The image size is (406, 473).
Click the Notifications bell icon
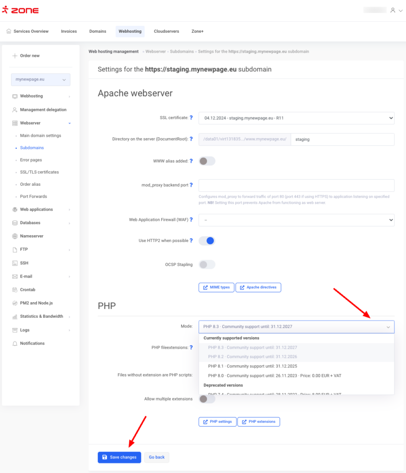tap(15, 343)
